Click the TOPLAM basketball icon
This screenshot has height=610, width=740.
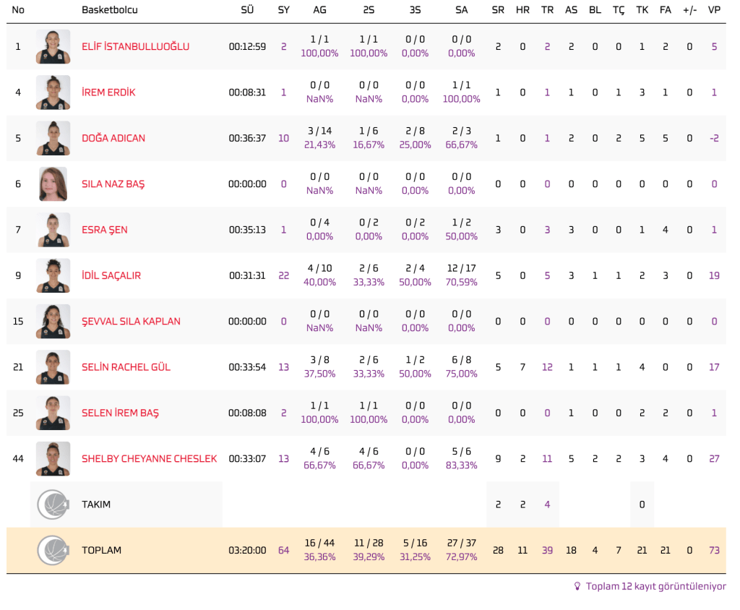[x=53, y=550]
